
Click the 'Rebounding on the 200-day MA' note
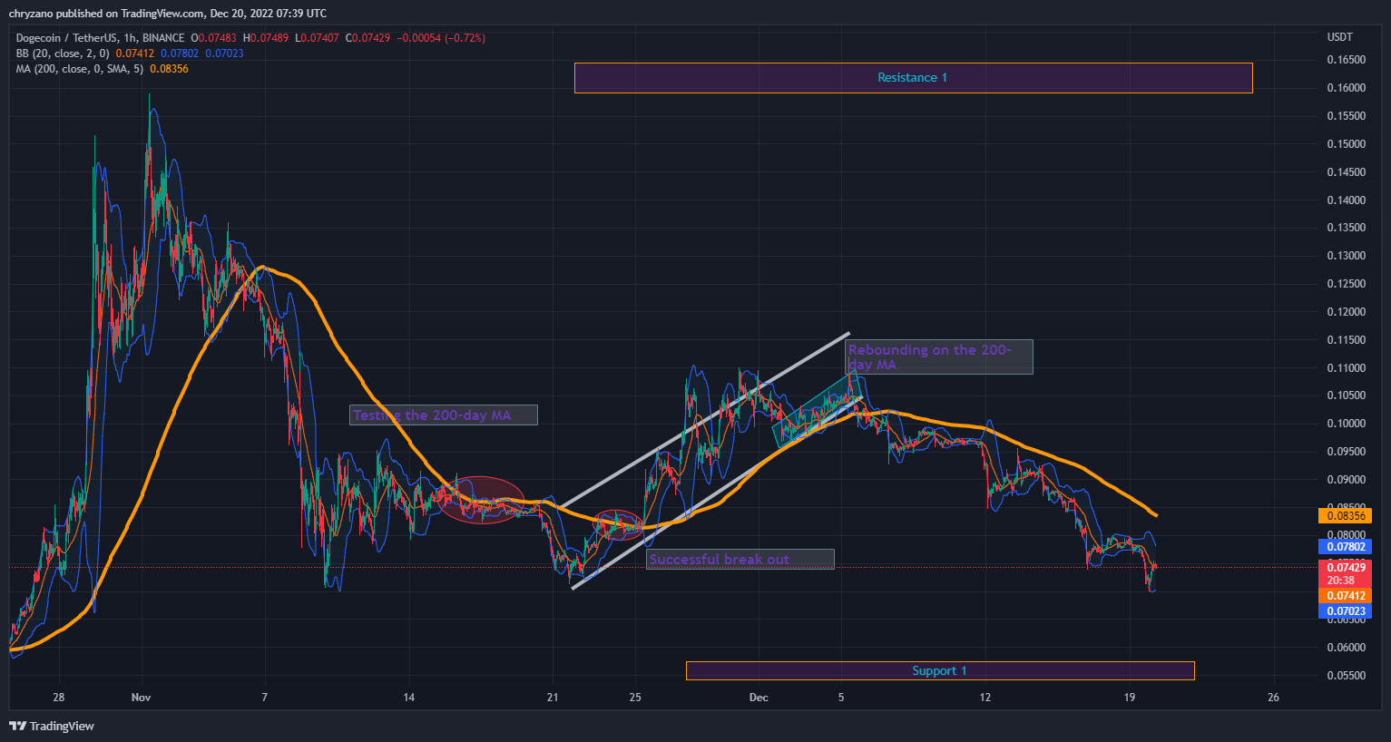pyautogui.click(x=939, y=356)
